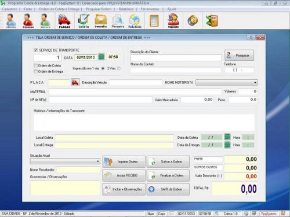Click the FRETE value field

tap(241, 159)
